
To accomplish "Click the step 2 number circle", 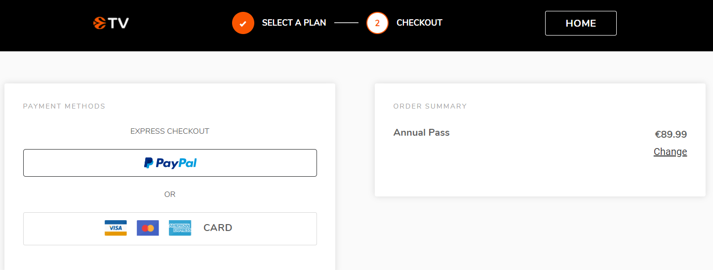I will point(377,23).
